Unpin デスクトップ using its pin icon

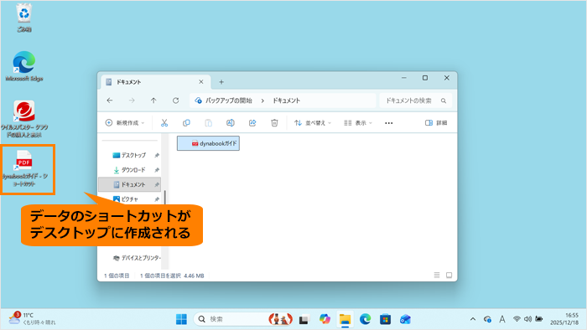[157, 156]
